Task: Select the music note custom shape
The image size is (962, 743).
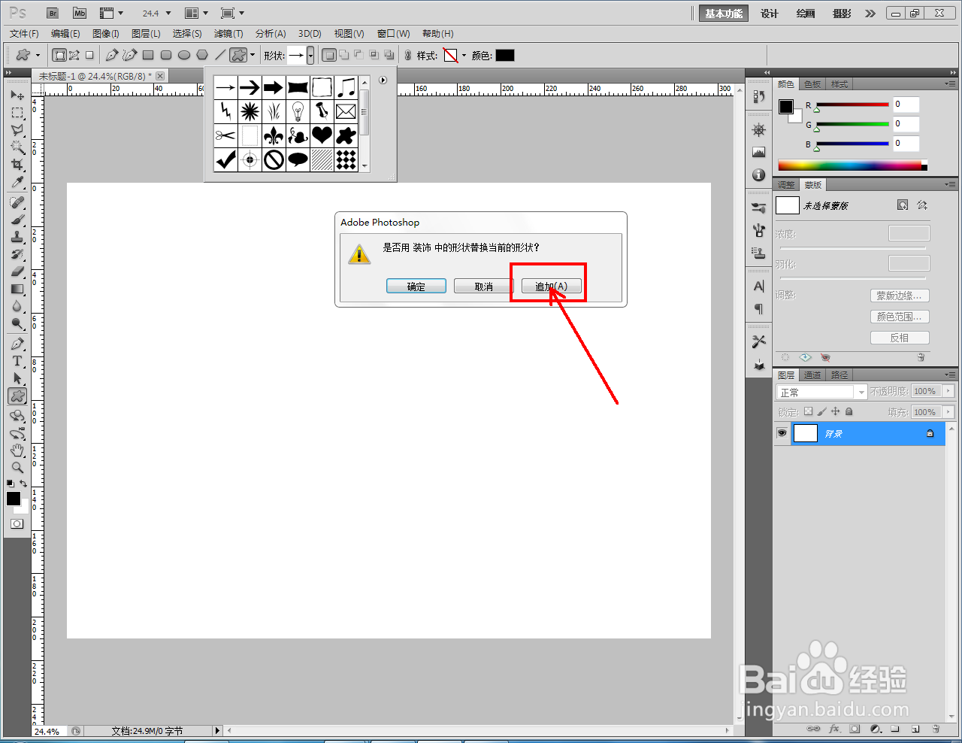Action: pyautogui.click(x=346, y=88)
